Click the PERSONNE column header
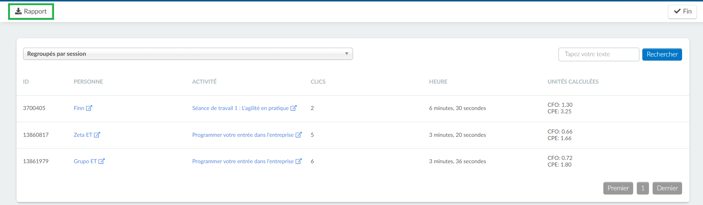The height and width of the screenshot is (205, 703). pyautogui.click(x=88, y=81)
